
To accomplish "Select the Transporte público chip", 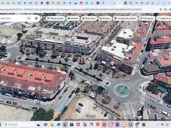I will (125, 18).
